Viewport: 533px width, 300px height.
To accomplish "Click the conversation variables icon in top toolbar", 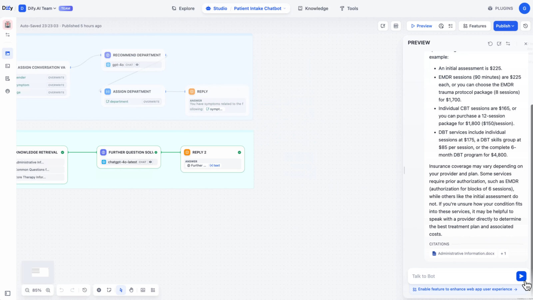I will (383, 26).
